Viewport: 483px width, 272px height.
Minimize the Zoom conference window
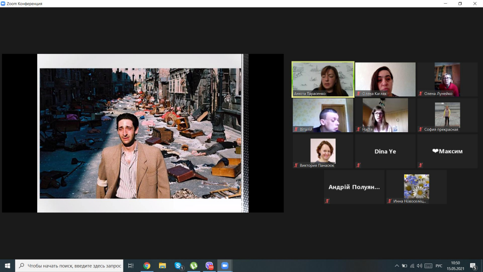[445, 4]
